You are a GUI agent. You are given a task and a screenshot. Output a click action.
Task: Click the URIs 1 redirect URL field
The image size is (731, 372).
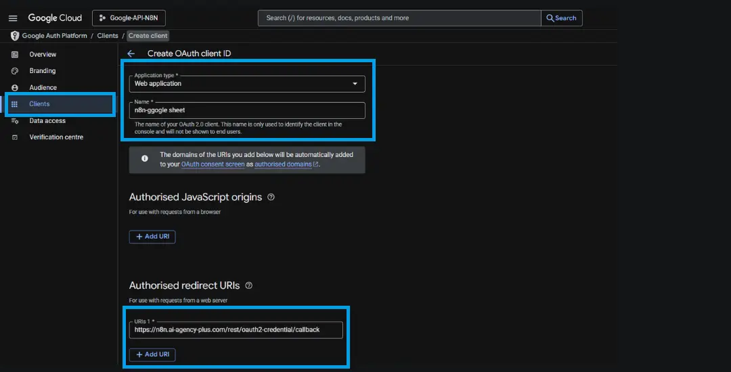point(236,330)
